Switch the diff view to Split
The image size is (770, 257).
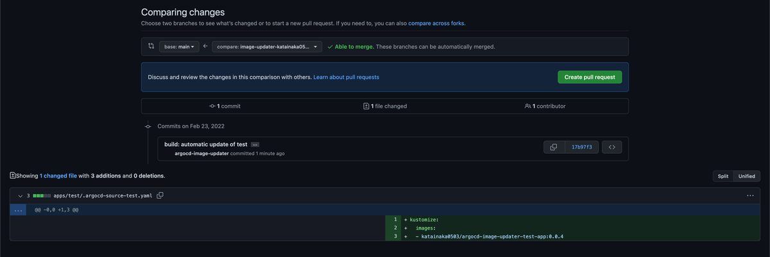click(x=723, y=176)
